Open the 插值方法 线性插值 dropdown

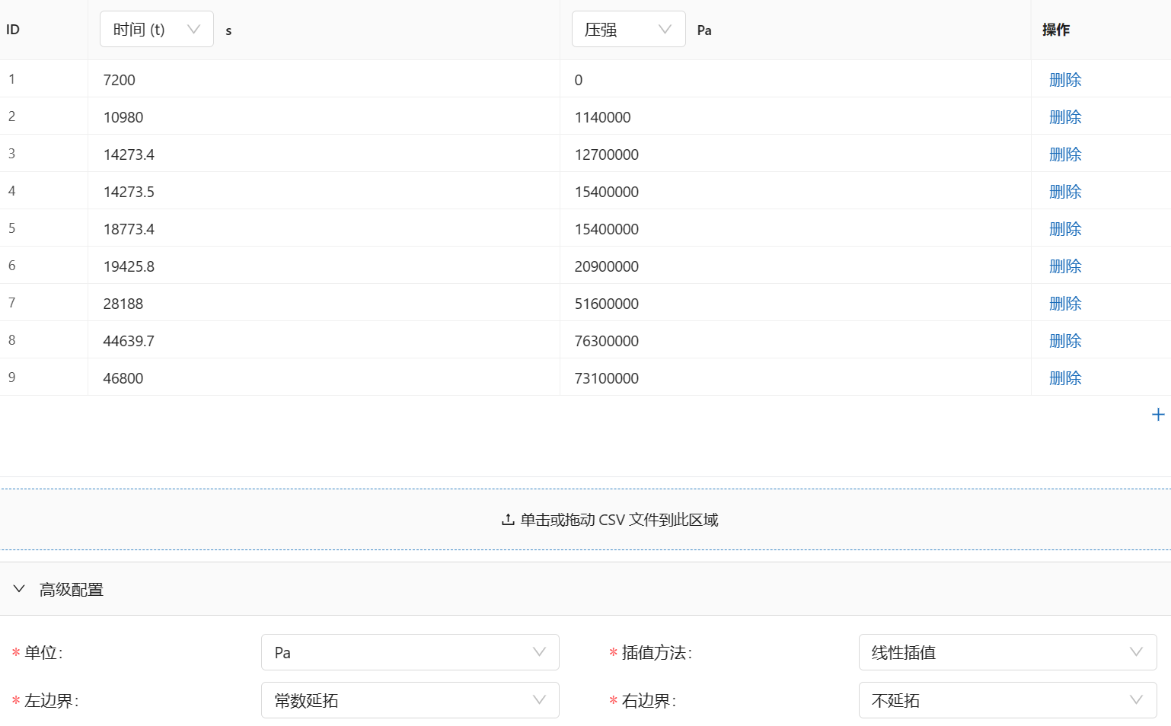pos(1008,652)
